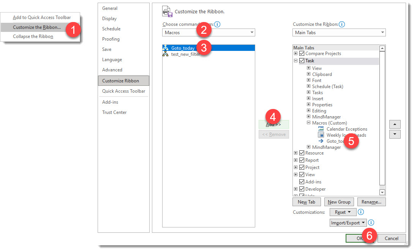414x251 pixels.
Task: Open the Reset dropdown button
Action: (343, 212)
